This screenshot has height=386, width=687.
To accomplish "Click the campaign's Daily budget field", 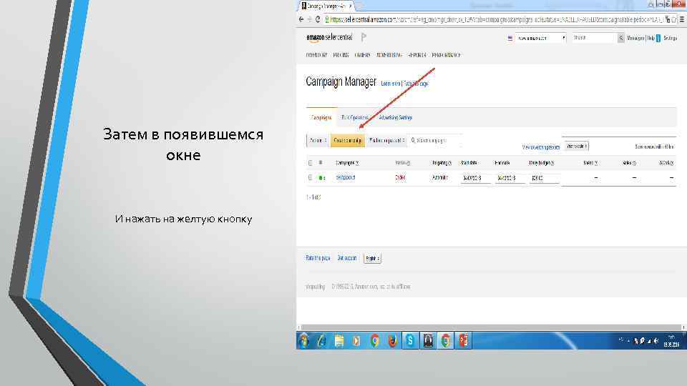I will (x=544, y=178).
